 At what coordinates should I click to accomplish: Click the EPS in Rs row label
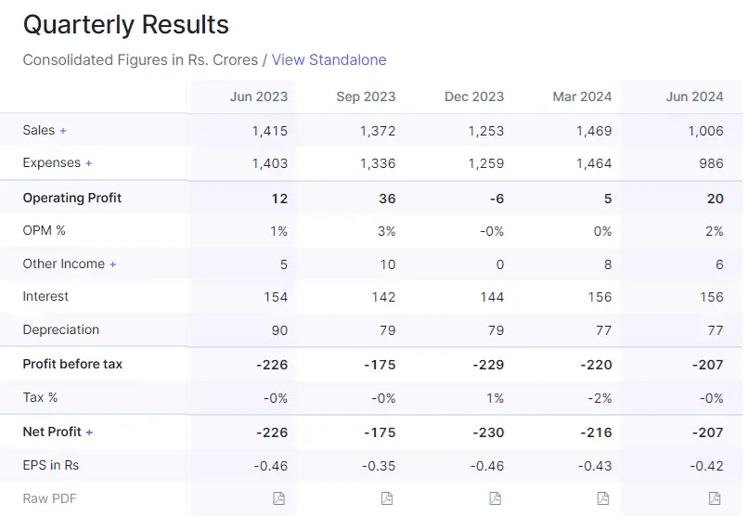[x=52, y=465]
